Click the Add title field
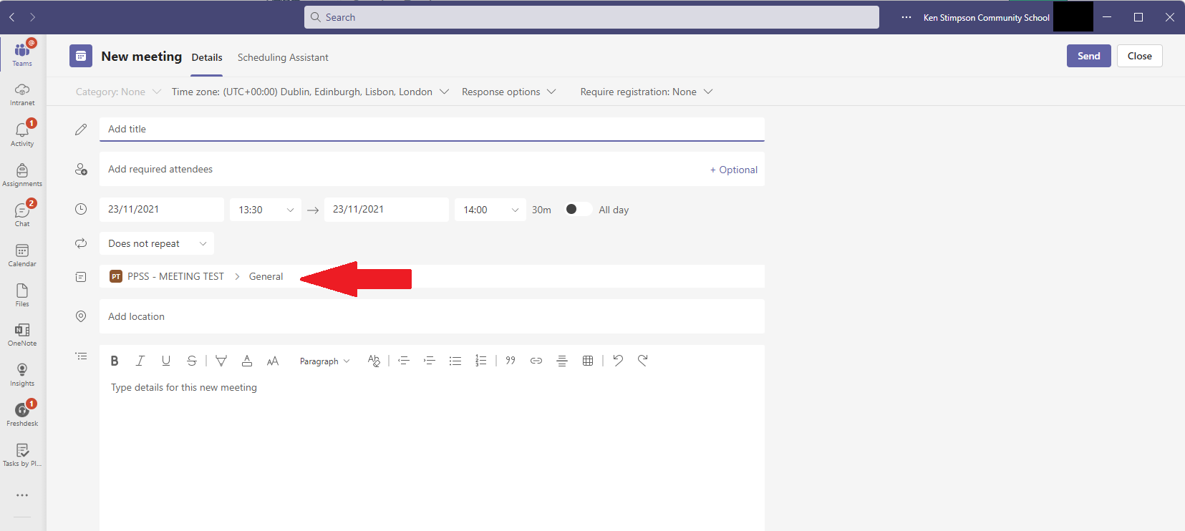Image resolution: width=1185 pixels, height=531 pixels. coord(432,129)
